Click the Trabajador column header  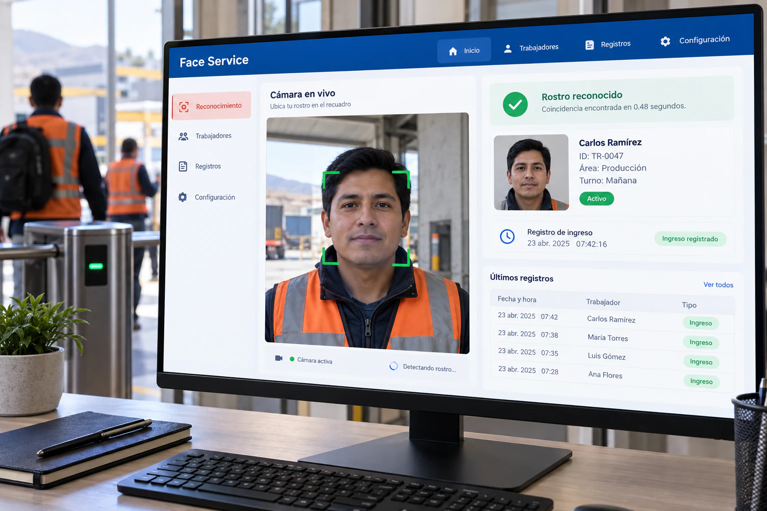pos(603,302)
